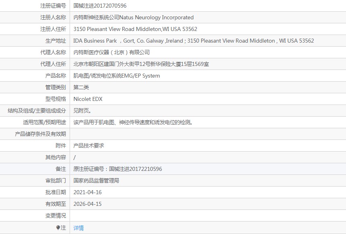Click the 管理类别 label
This screenshot has width=346, height=234.
(x=56, y=88)
